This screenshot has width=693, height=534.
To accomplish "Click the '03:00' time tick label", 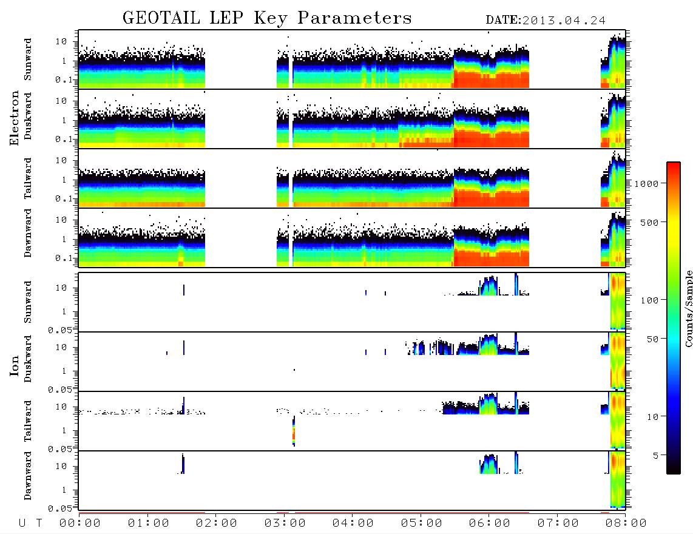I will click(285, 524).
